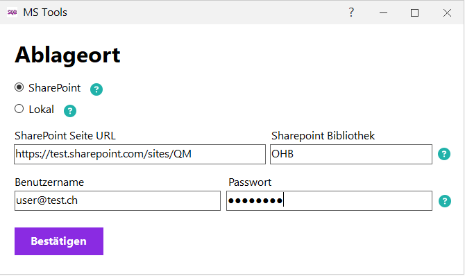The height and width of the screenshot is (276, 465).
Task: Click the 'SharePoint Seite URL' label
Action: [65, 136]
